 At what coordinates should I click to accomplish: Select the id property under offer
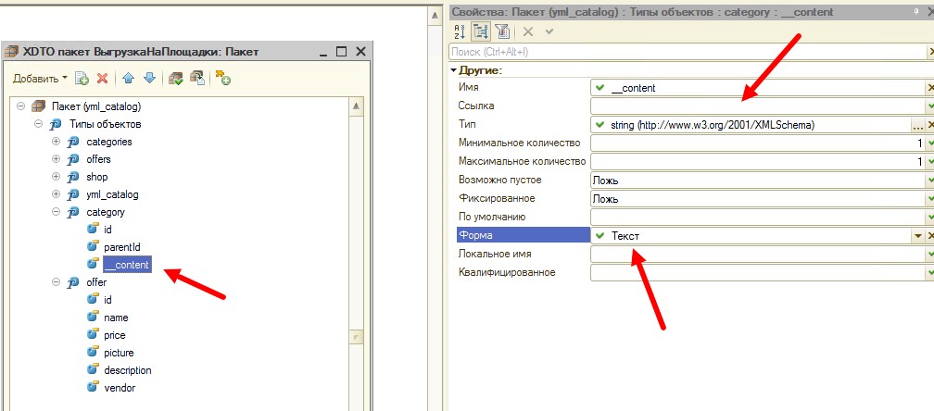(107, 300)
